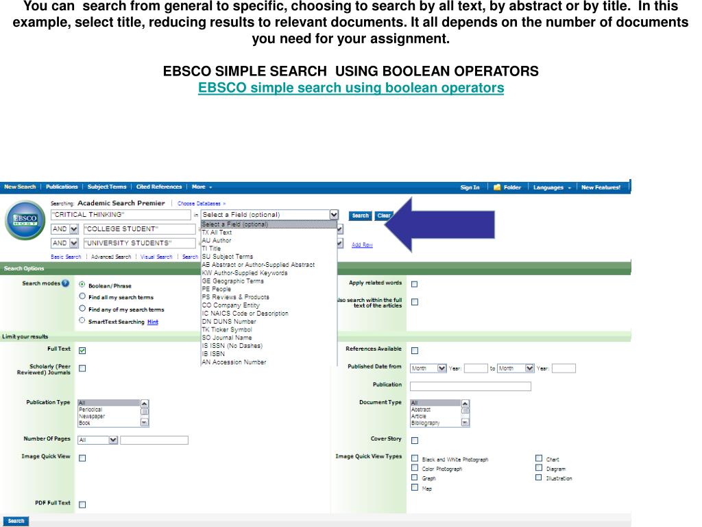Select Boolean/Phrase search mode
The height and width of the screenshot is (527, 702).
point(82,285)
